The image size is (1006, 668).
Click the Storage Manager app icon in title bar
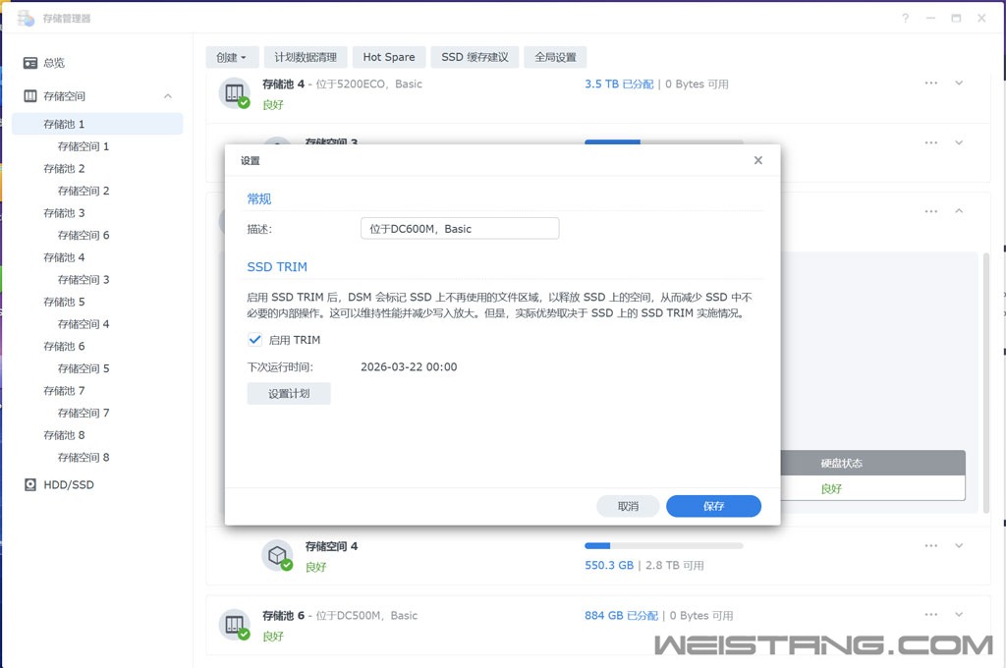(x=26, y=18)
